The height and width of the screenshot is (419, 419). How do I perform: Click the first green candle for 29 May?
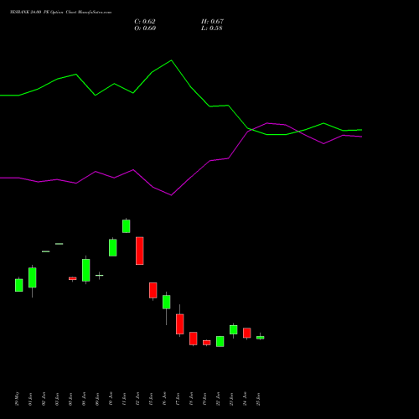tap(19, 285)
